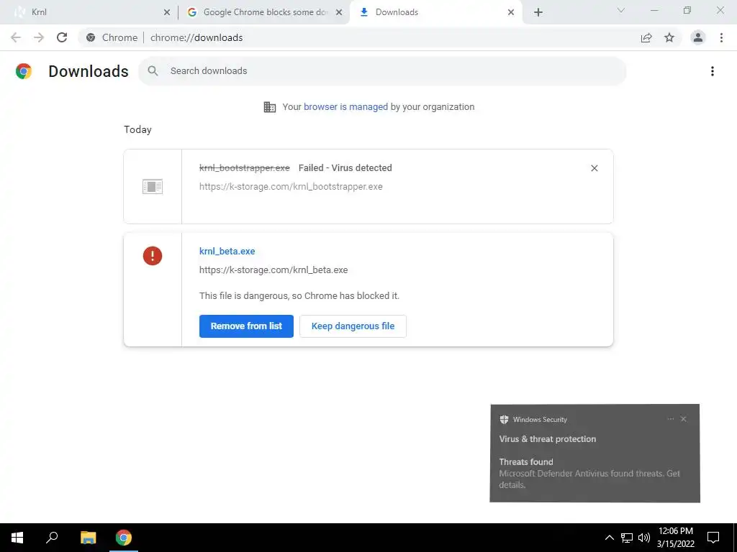Open File Explorer from the taskbar
Viewport: 737px width, 552px height.
click(88, 538)
